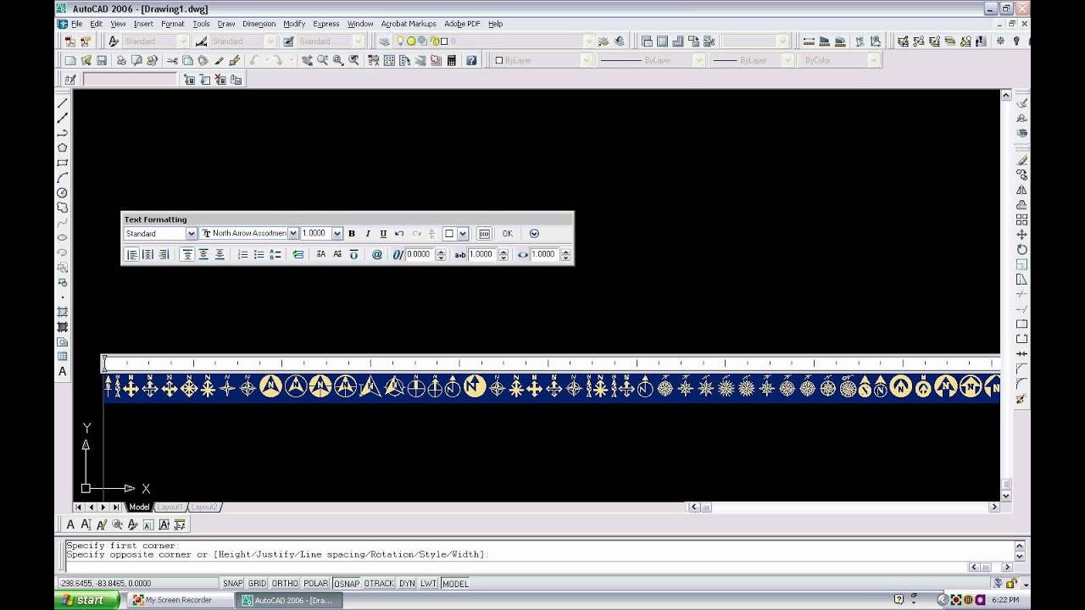Click the text color swatch

click(x=450, y=234)
